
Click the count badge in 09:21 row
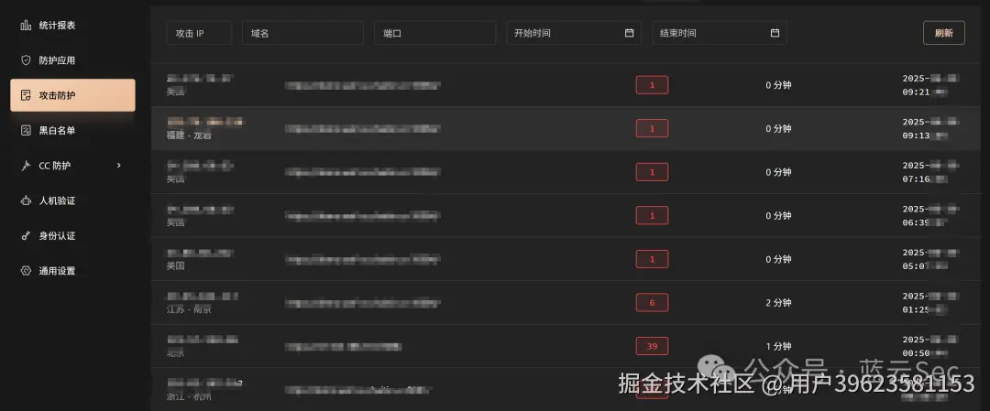[x=653, y=85]
